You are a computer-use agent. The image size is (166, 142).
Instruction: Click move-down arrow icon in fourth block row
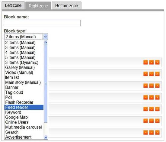coord(152,97)
